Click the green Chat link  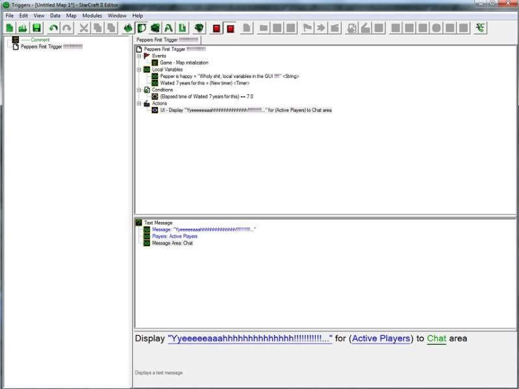pyautogui.click(x=437, y=338)
